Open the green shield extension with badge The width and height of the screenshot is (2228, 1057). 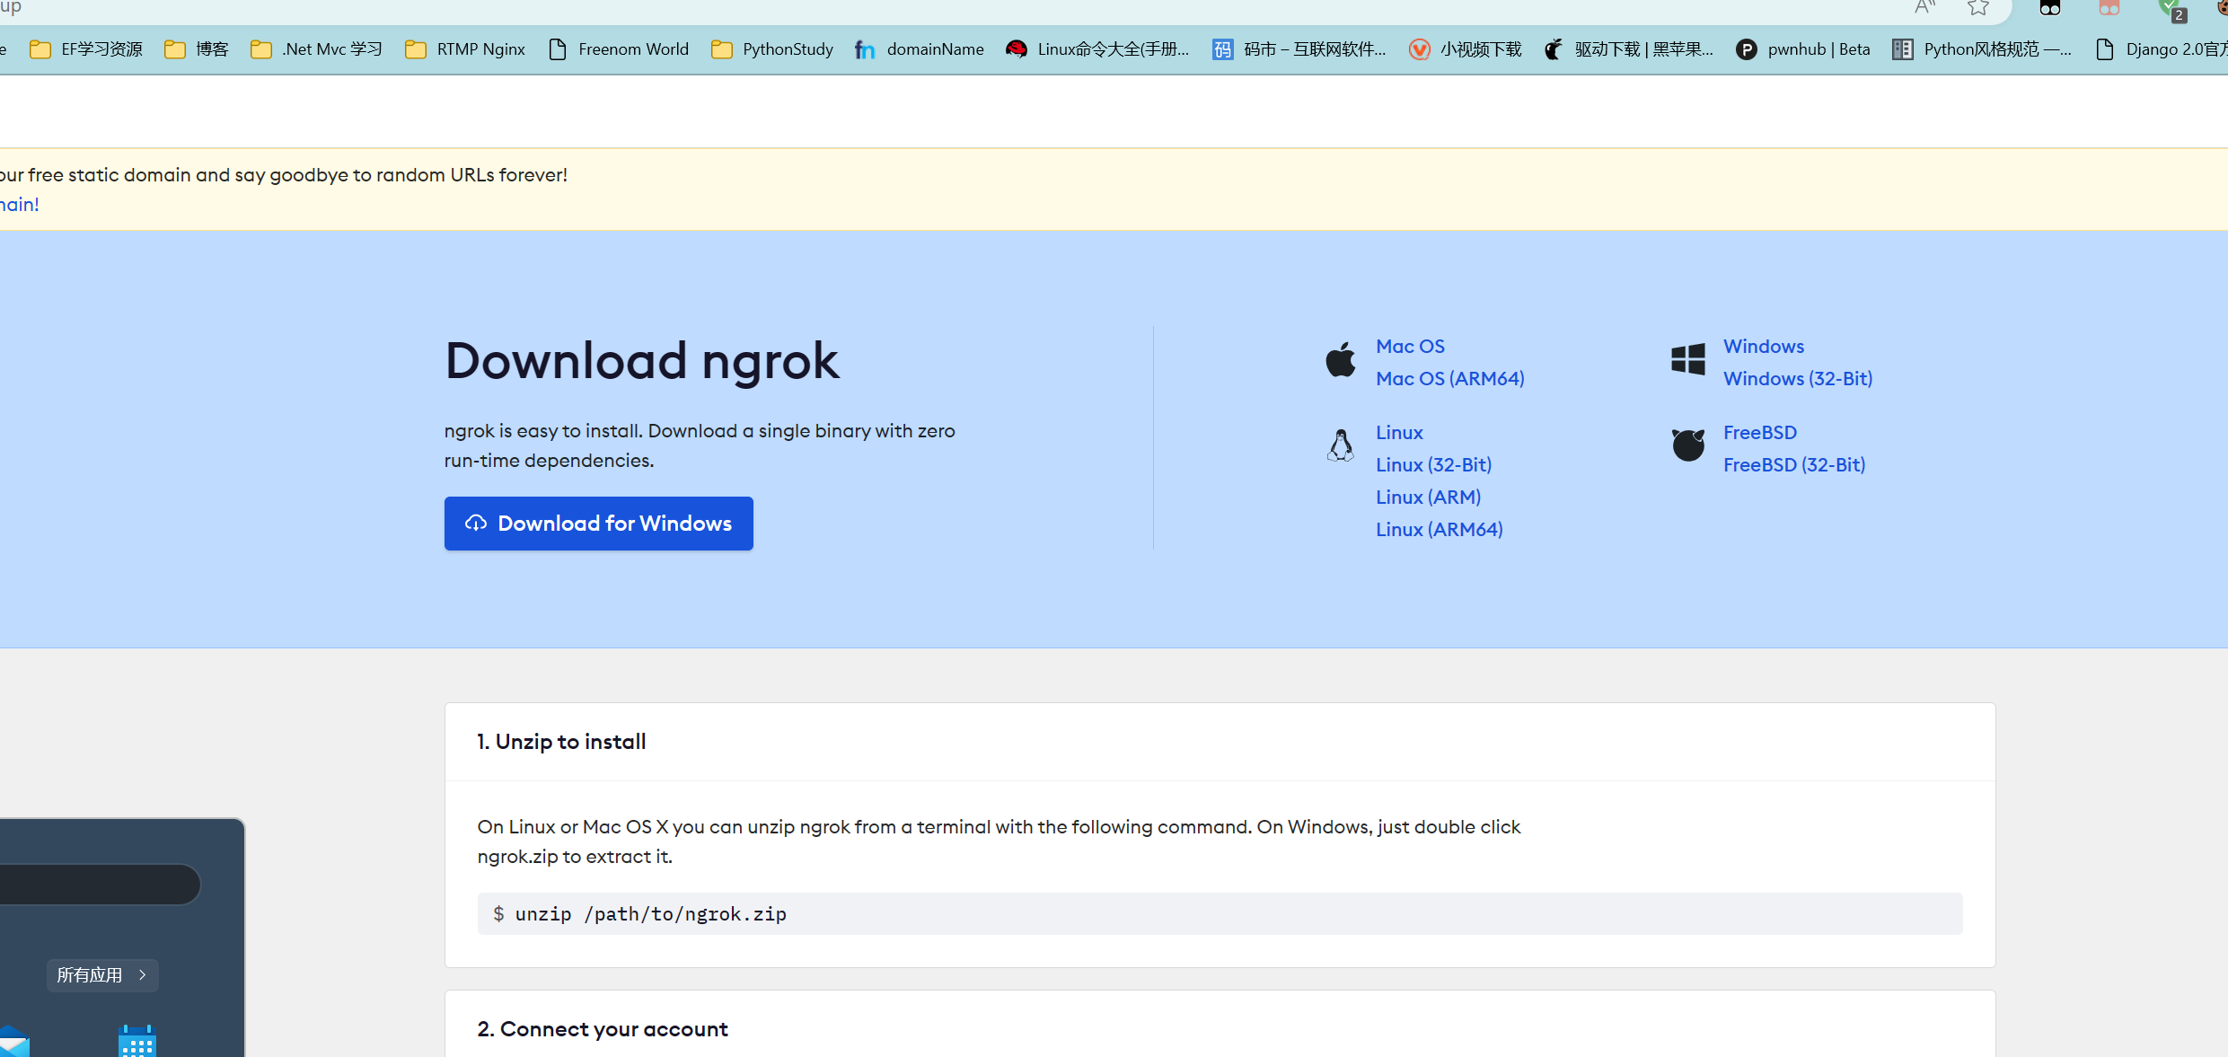pos(2174,10)
